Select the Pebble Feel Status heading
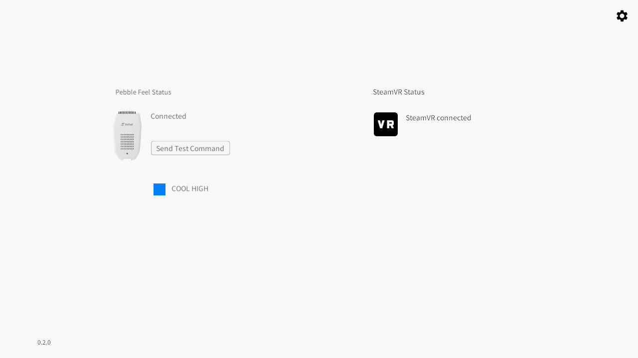 (x=143, y=92)
